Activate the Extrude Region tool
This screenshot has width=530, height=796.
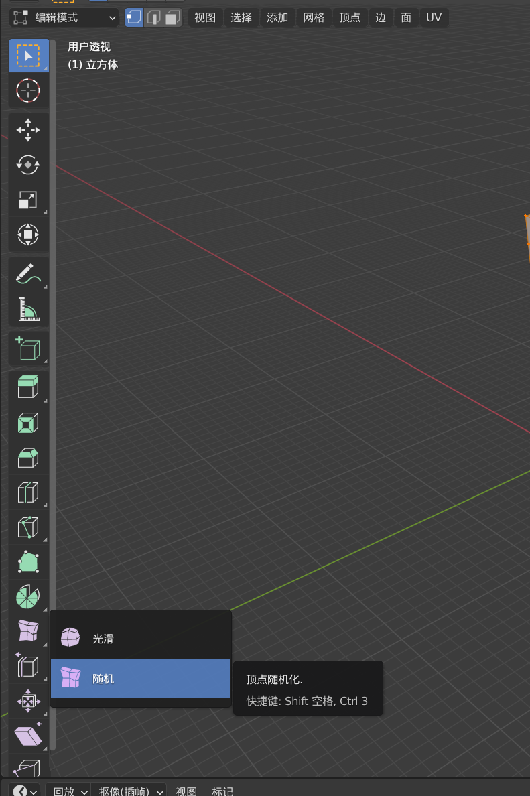(x=28, y=388)
